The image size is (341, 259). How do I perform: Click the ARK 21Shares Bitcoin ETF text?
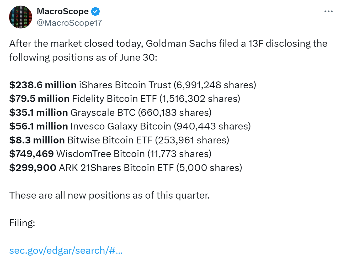coord(116,168)
